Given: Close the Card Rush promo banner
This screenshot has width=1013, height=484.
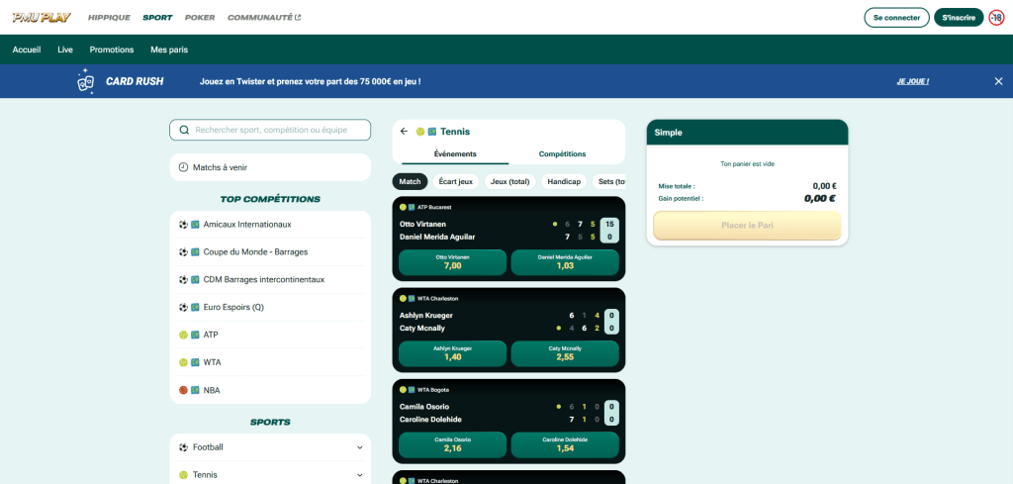Looking at the screenshot, I should (998, 81).
